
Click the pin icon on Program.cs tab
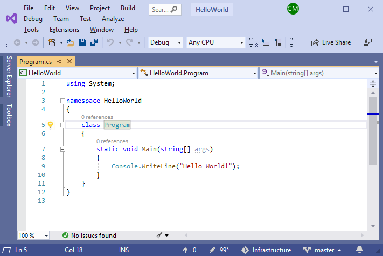coord(59,62)
